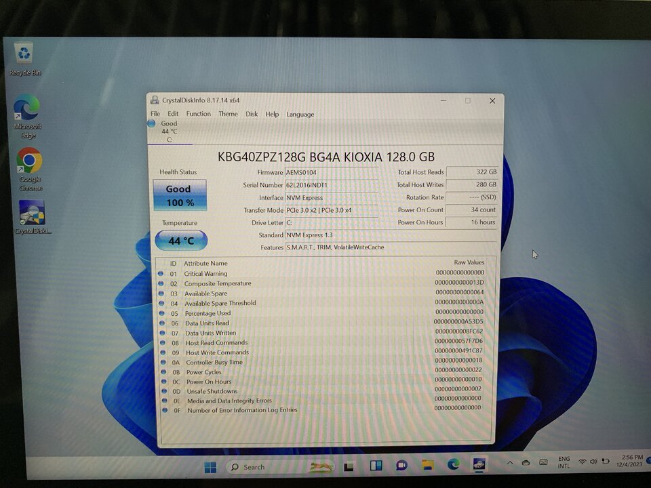Click status circle for Composite Temperature row
The width and height of the screenshot is (651, 488).
[x=161, y=283]
